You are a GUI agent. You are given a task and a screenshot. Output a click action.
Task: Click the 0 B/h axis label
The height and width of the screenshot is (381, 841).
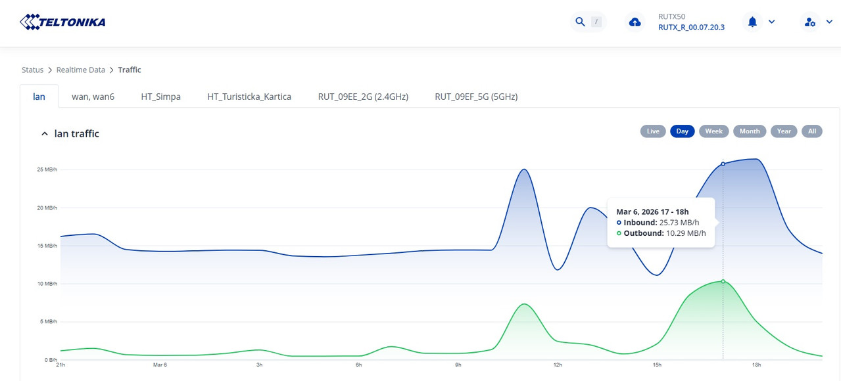[x=51, y=360]
